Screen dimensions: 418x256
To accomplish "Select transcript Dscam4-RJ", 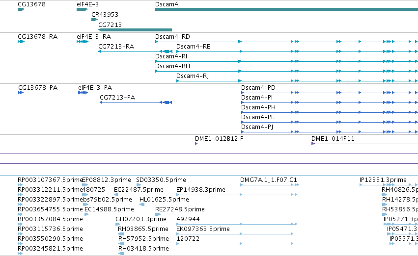I will pos(297,81).
